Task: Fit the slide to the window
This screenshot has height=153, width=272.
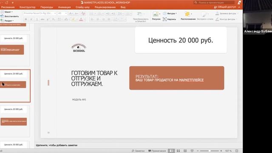Action: (x=237, y=151)
